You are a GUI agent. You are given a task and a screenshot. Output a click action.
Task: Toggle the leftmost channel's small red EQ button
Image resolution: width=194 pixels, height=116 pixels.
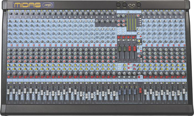click(x=12, y=45)
